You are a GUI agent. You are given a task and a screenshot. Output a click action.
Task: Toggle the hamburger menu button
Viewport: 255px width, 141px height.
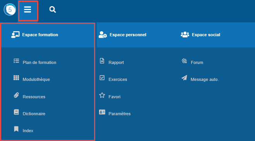pos(27,10)
